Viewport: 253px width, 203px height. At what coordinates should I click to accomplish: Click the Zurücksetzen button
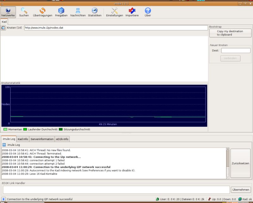coord(240,163)
